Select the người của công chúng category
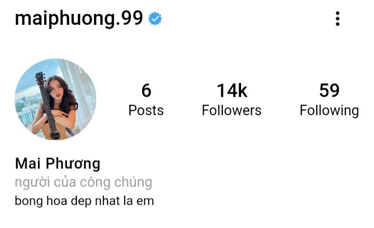 [x=84, y=183]
